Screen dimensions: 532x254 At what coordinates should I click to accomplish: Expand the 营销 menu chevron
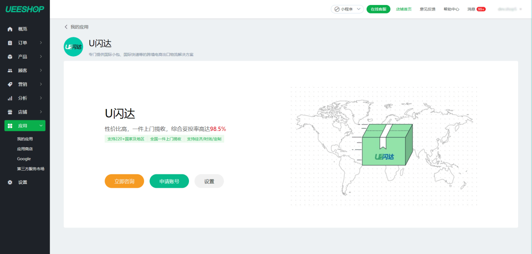click(41, 84)
